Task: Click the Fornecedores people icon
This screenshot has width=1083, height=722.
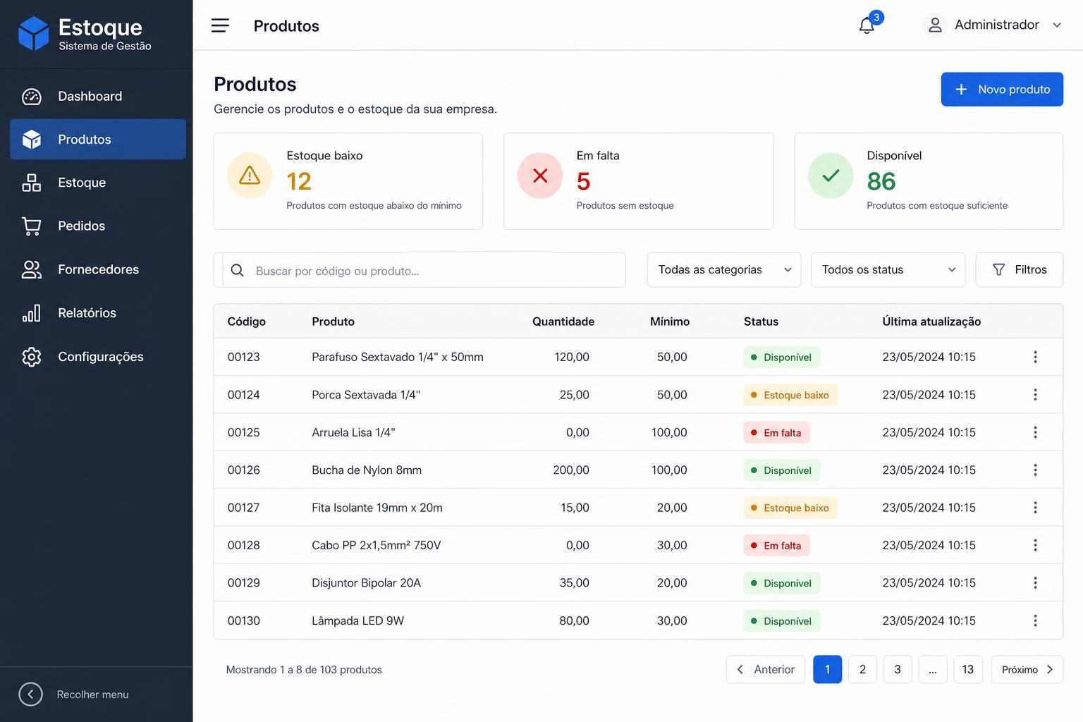Action: pyautogui.click(x=32, y=269)
